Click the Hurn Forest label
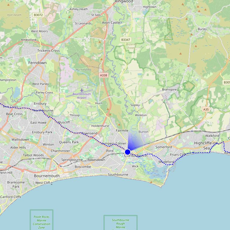This screenshot has width=230, height=230. [x=84, y=70]
